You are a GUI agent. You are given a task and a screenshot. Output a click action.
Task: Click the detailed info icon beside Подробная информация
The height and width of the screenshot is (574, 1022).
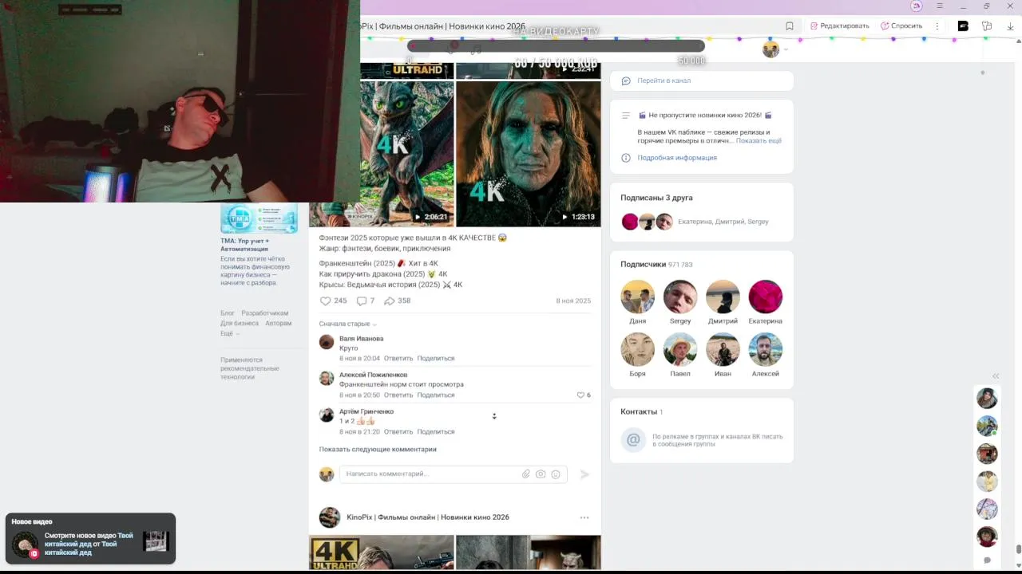[626, 158]
